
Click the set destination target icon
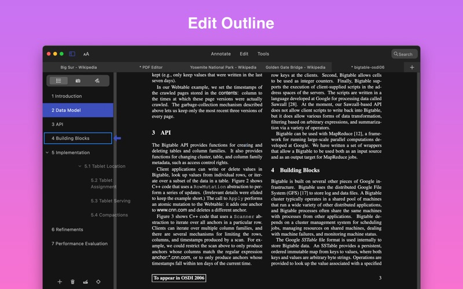98,282
